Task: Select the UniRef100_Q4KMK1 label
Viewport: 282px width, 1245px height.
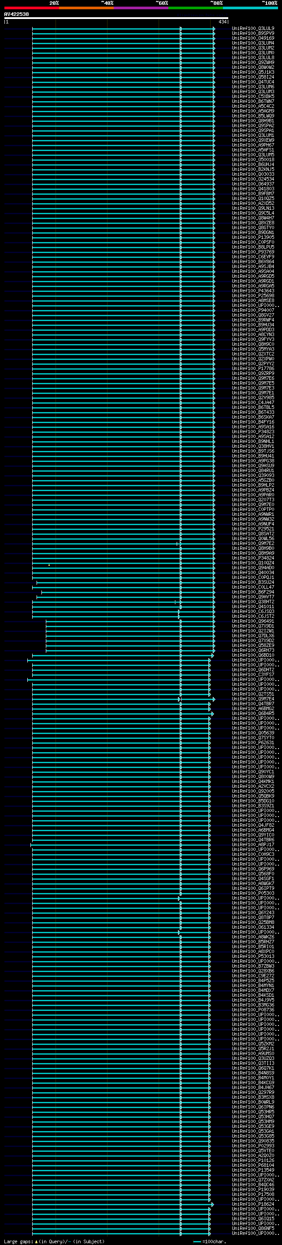Action: click(253, 782)
